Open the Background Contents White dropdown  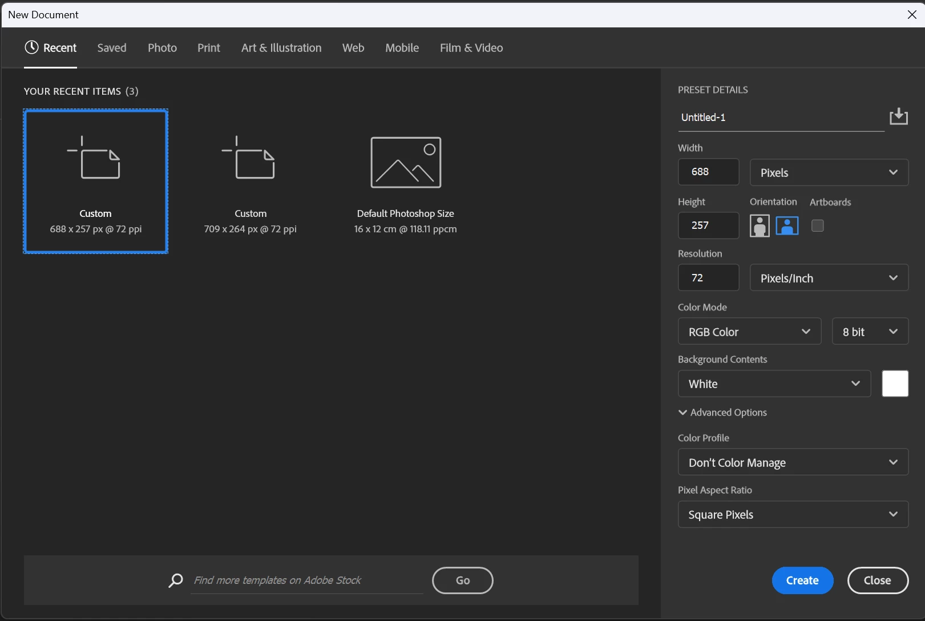(x=774, y=384)
